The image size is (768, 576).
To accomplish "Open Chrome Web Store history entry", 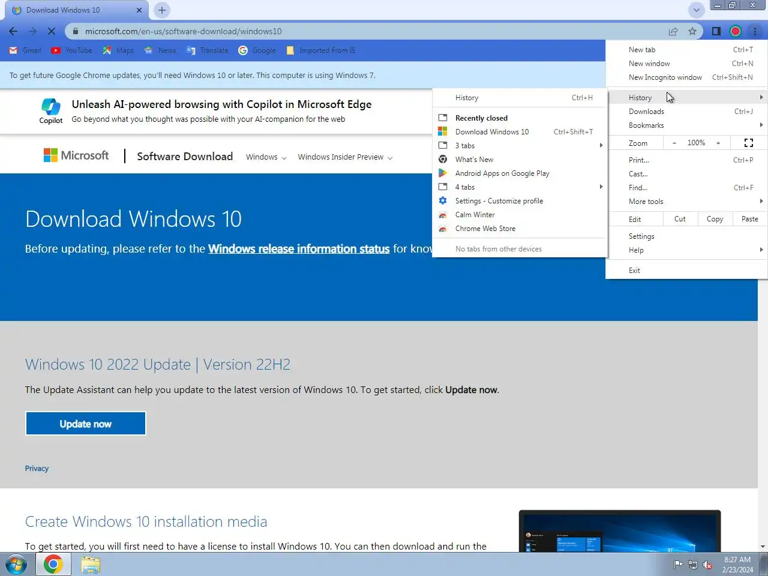I will (x=520, y=229).
